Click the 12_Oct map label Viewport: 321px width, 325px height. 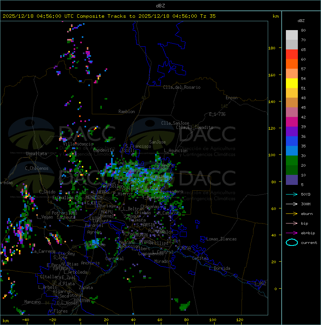coord(174,241)
